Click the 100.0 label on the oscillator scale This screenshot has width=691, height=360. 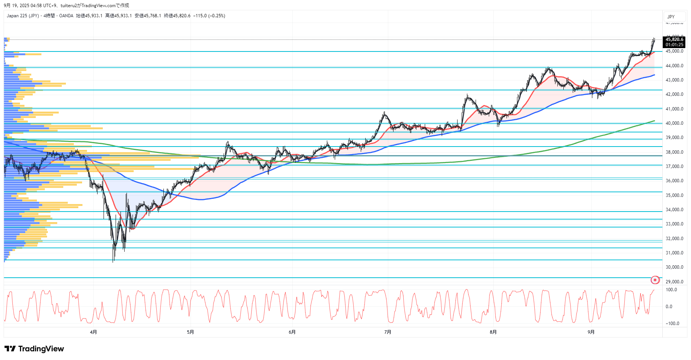[x=671, y=290]
